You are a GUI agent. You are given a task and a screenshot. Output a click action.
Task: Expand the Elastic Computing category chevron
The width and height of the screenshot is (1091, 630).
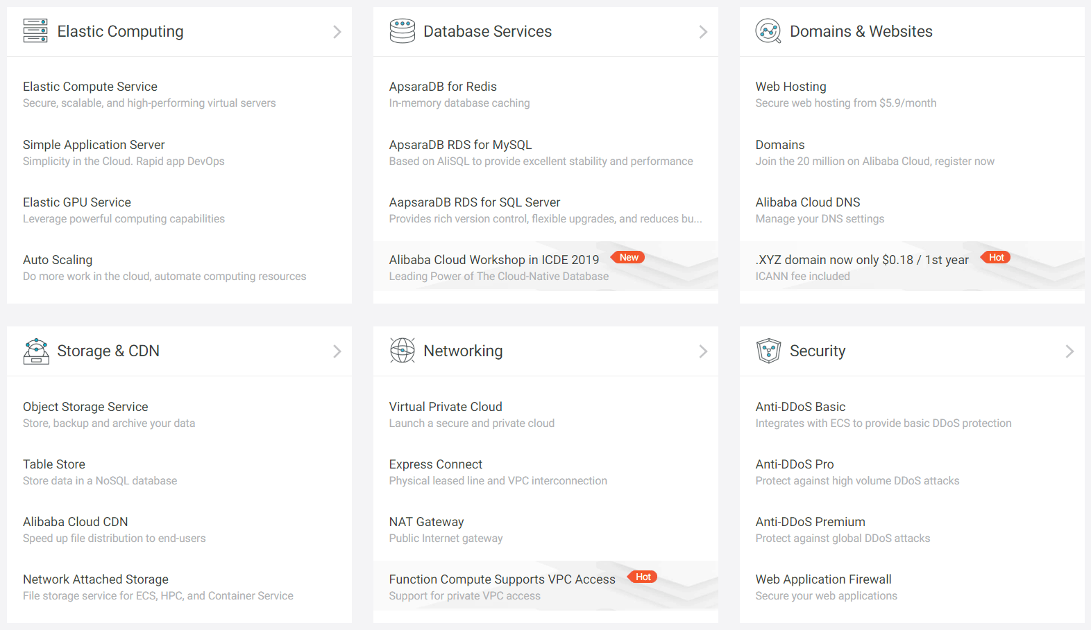(x=337, y=32)
